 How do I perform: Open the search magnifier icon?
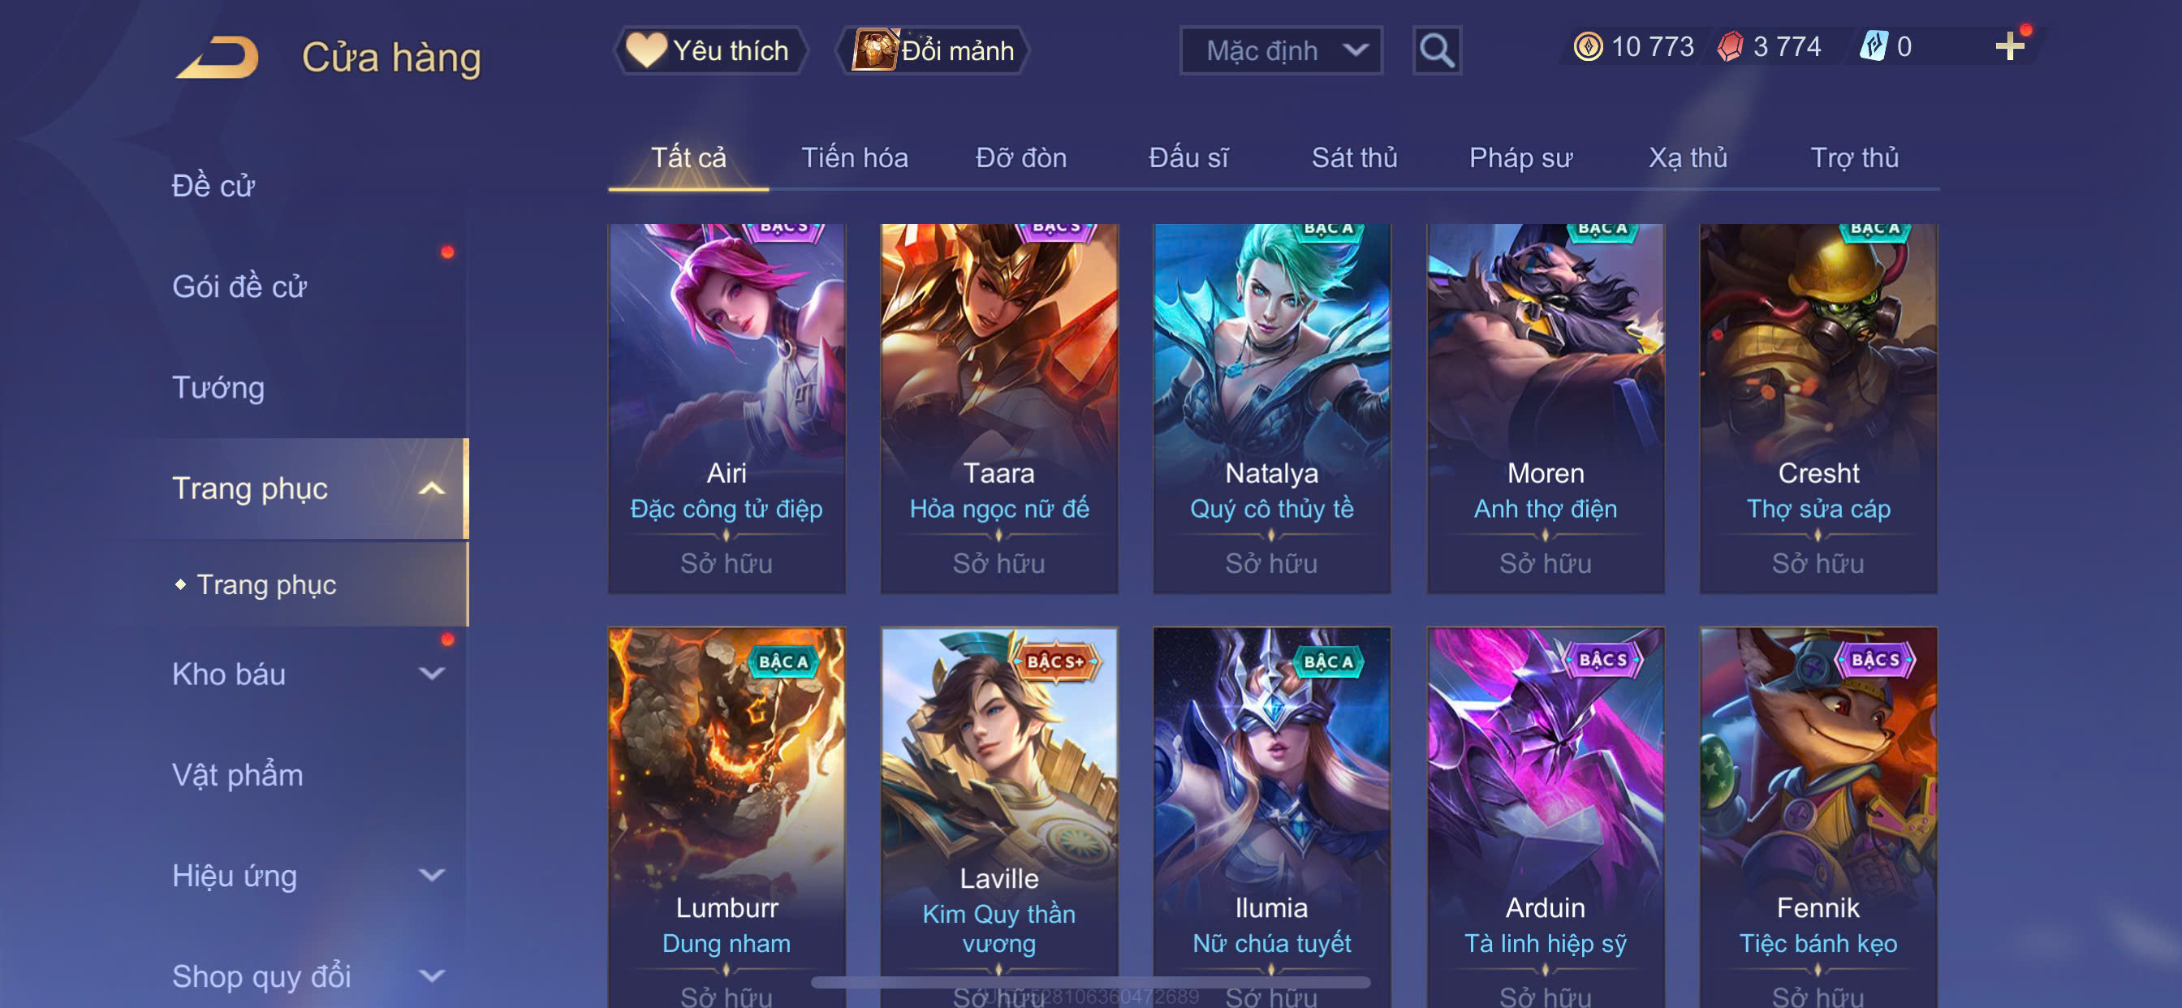coord(1437,51)
